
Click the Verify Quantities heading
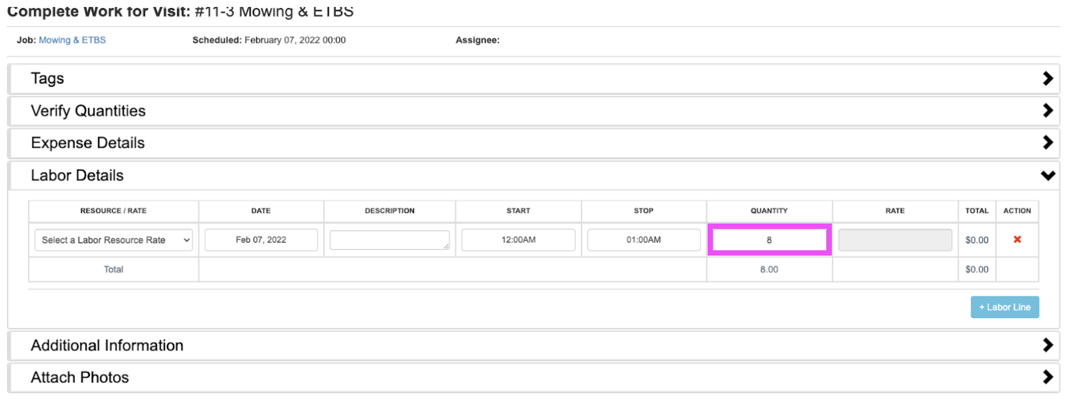coord(88,111)
